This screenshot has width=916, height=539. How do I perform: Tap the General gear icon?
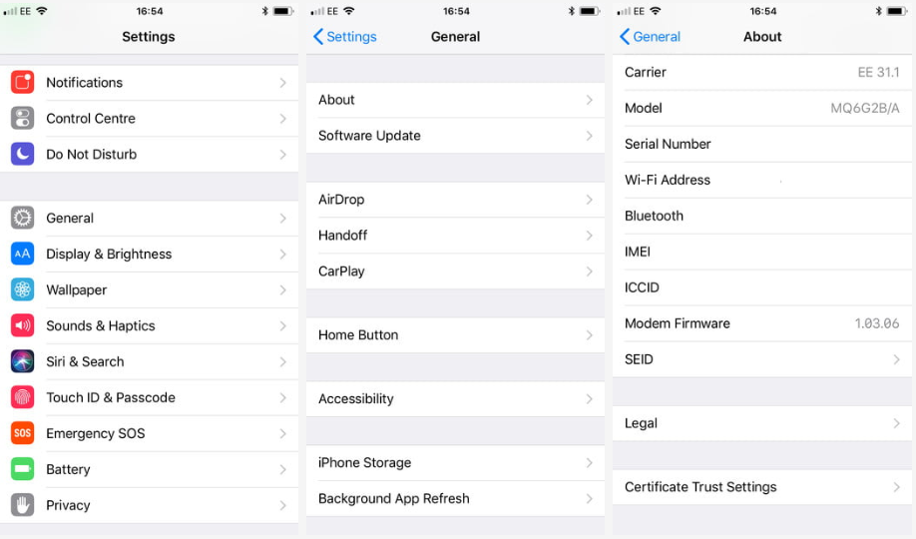pyautogui.click(x=22, y=218)
